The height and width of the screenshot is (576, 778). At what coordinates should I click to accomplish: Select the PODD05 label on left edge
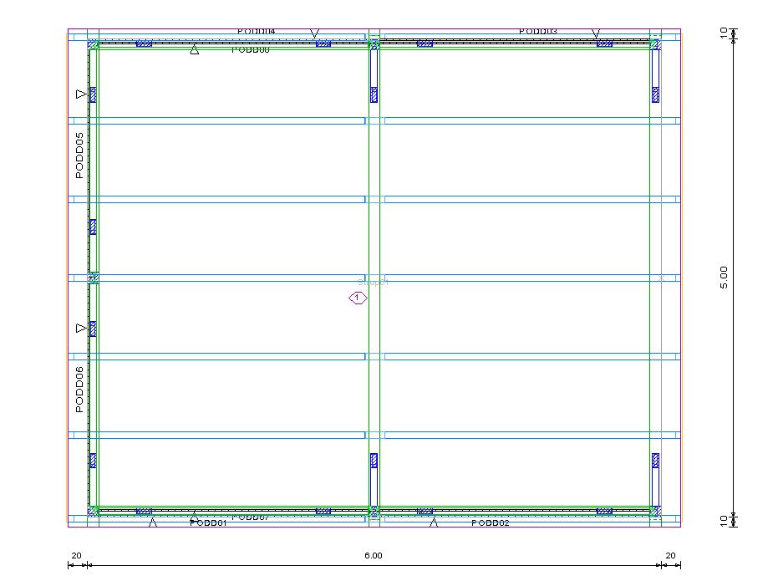(79, 155)
